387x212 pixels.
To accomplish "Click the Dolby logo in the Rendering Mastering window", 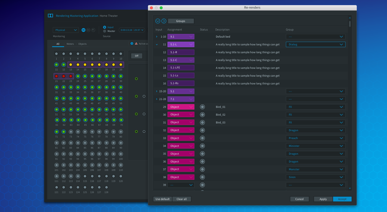I will [x=50, y=16].
